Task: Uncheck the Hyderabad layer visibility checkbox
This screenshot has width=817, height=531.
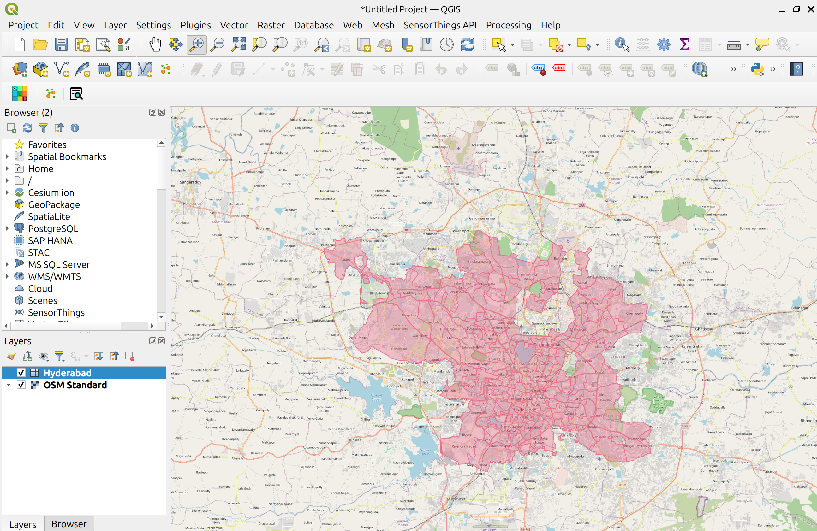Action: click(21, 373)
